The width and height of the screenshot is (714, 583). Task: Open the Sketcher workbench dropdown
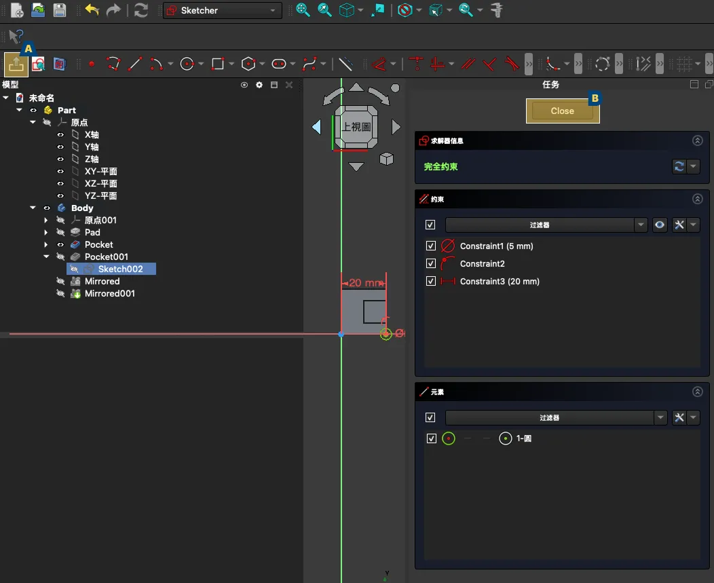(223, 10)
